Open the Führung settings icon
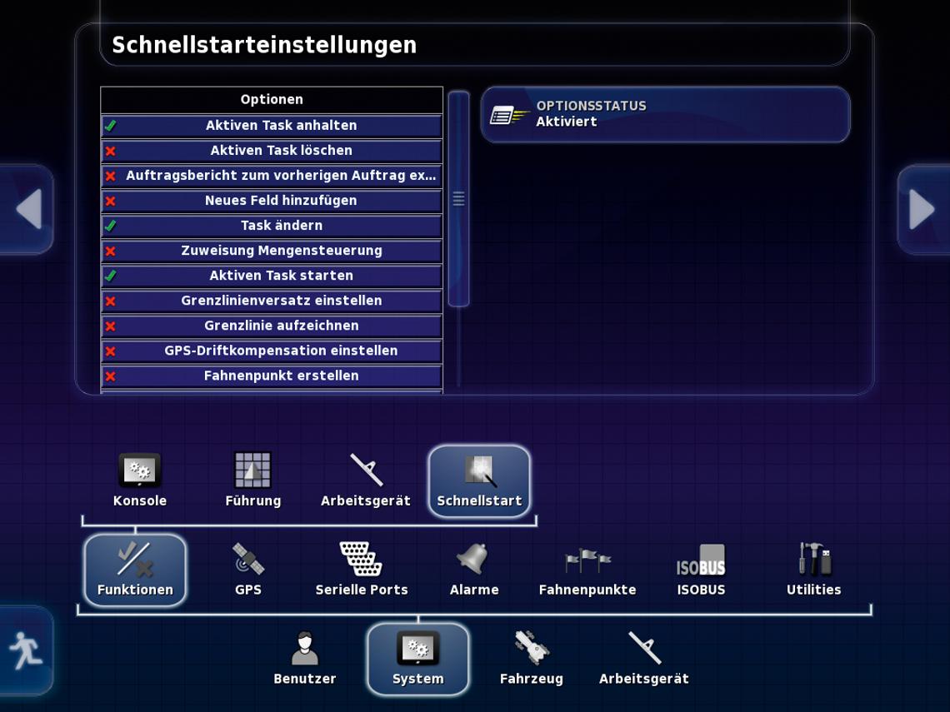 pos(252,480)
